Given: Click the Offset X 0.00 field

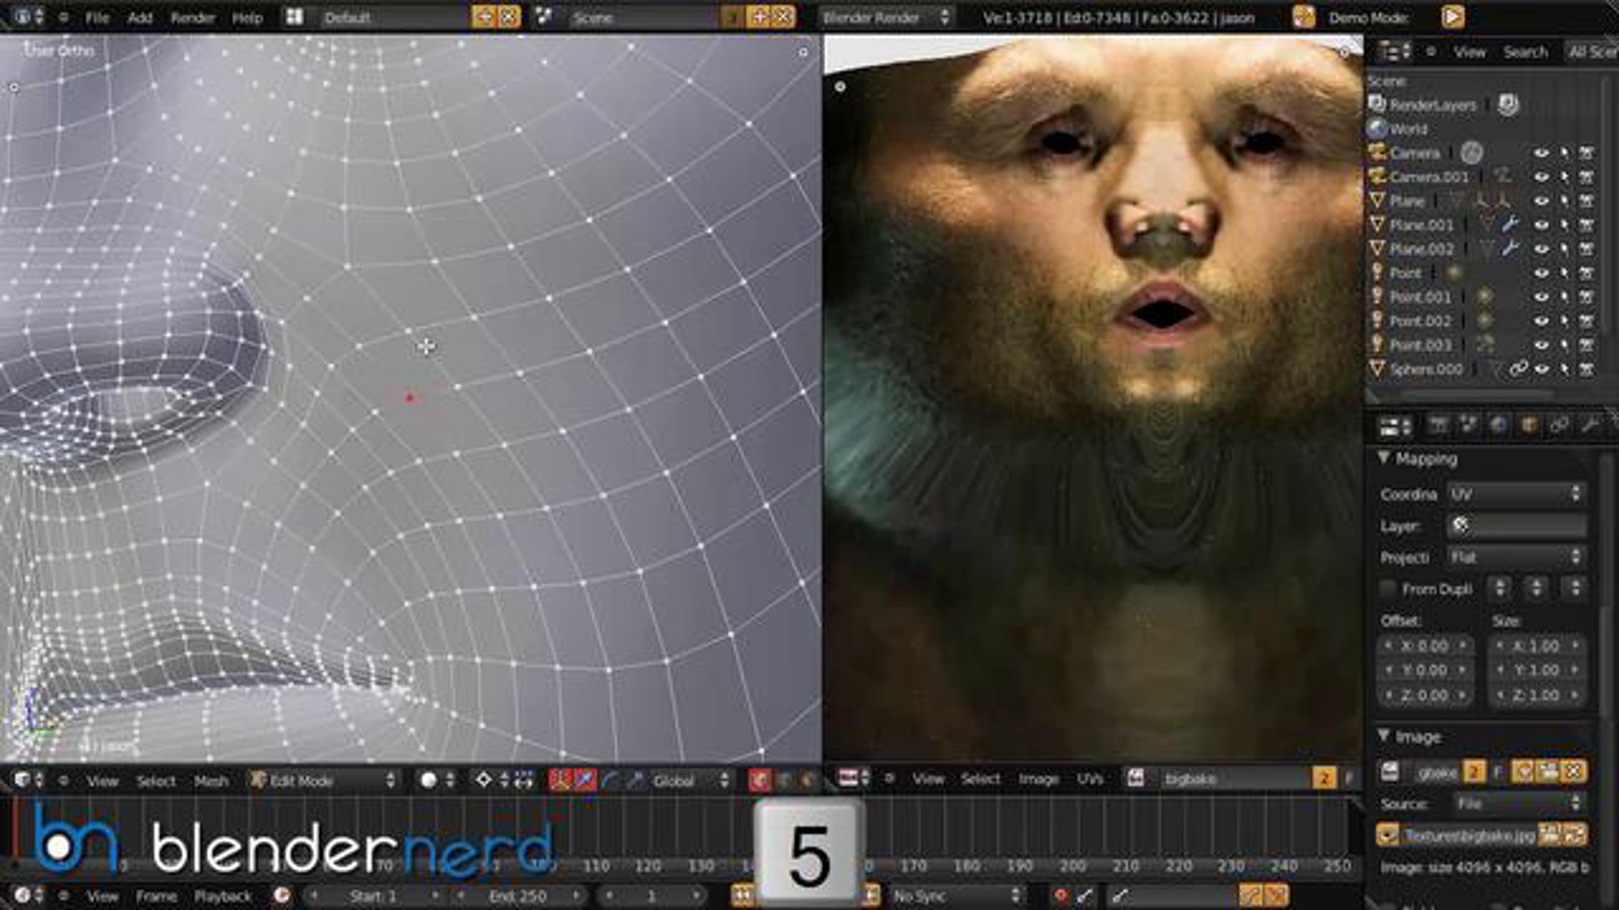Looking at the screenshot, I should (x=1424, y=646).
